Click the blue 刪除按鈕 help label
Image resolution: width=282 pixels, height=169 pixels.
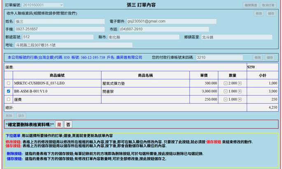point(14,154)
